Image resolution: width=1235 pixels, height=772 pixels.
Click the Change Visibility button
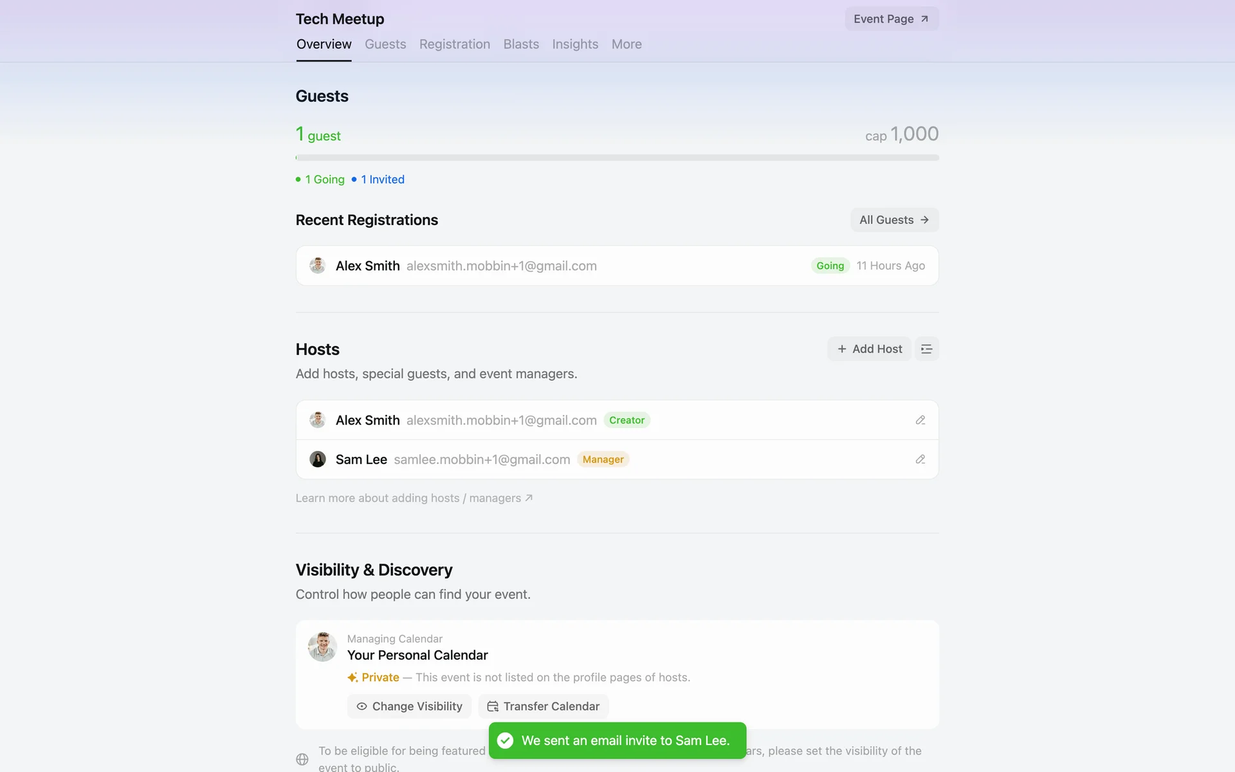pos(409,706)
